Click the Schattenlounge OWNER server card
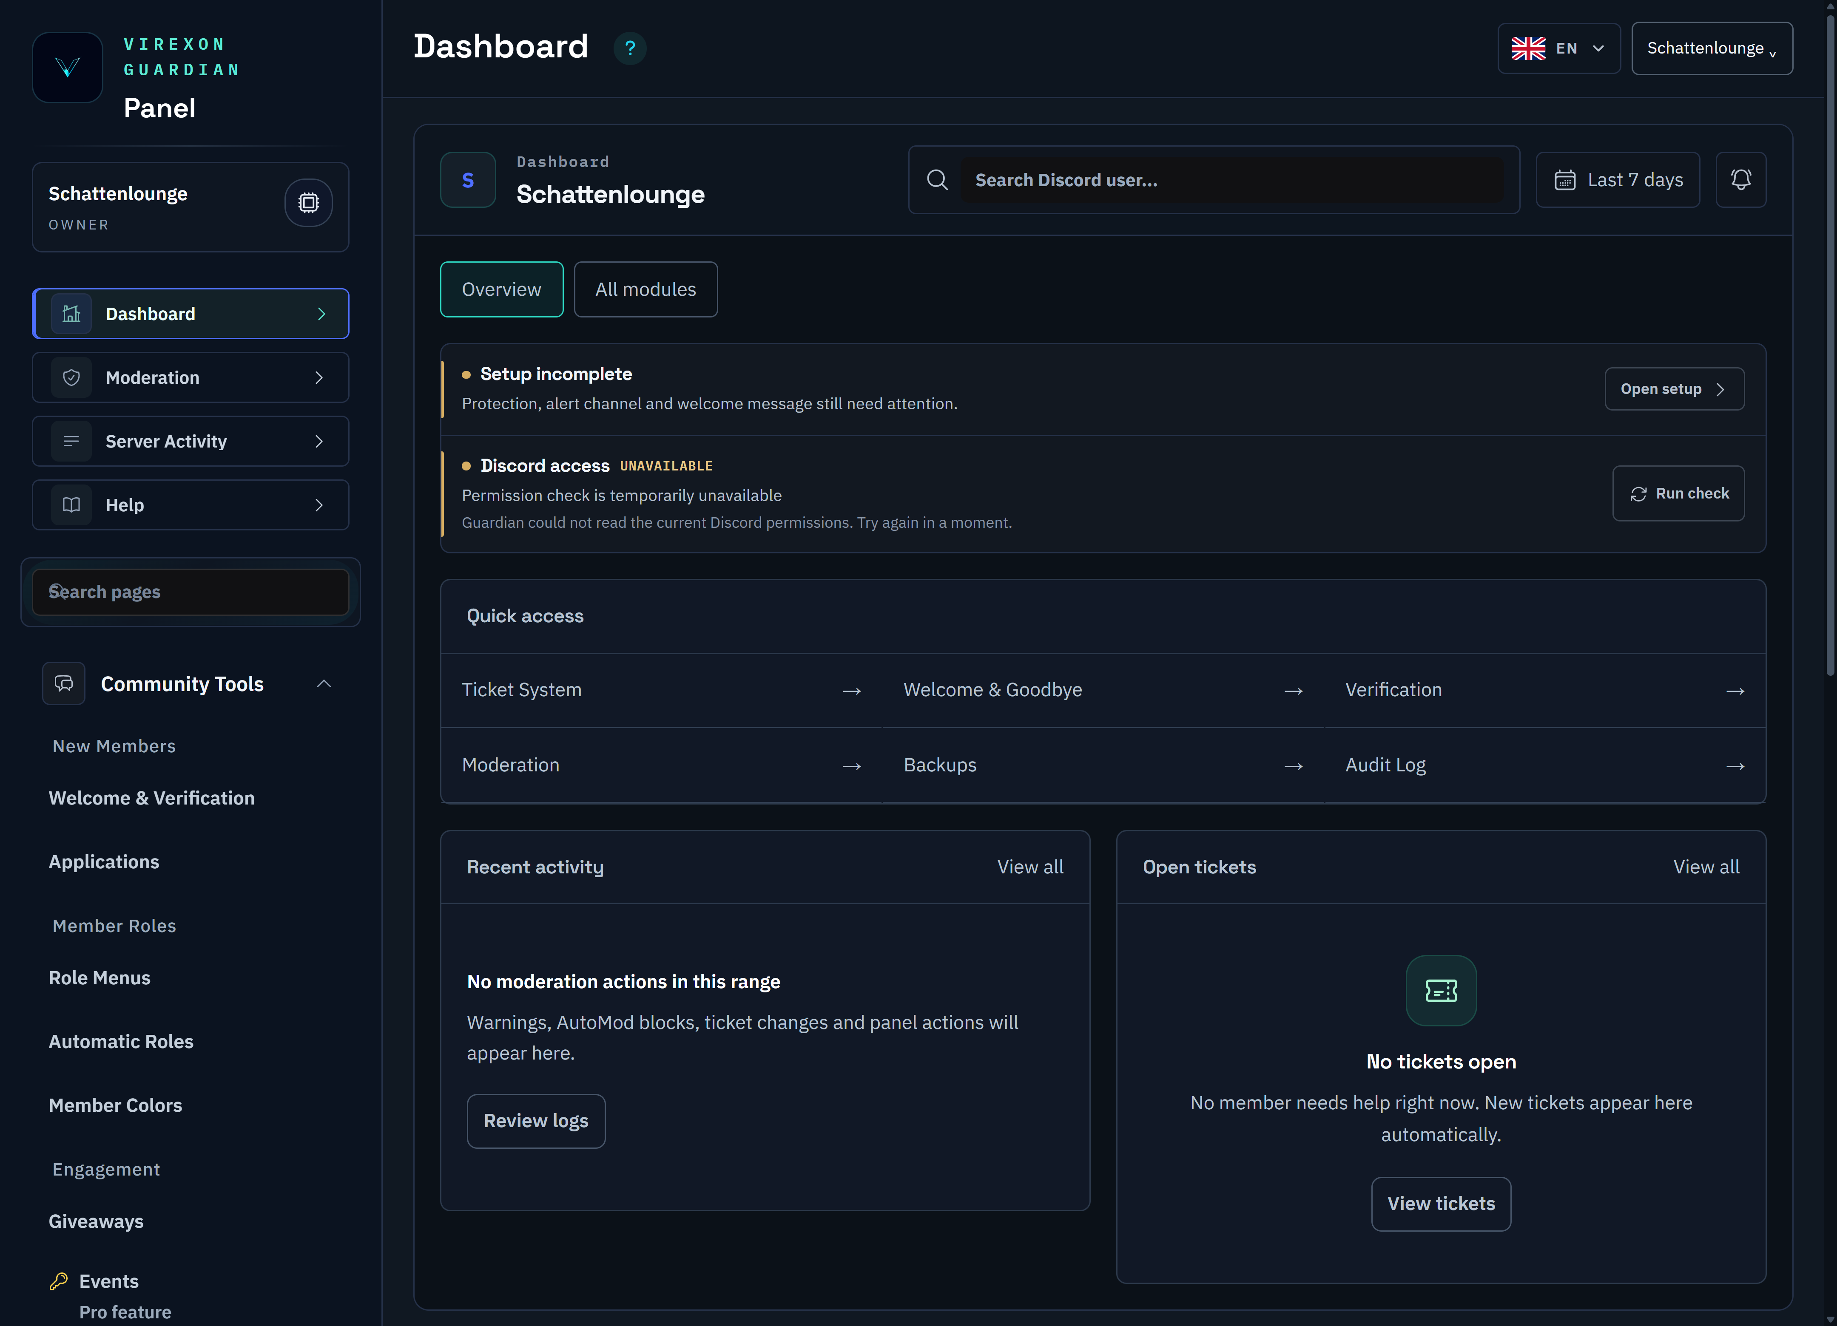 tap(191, 207)
